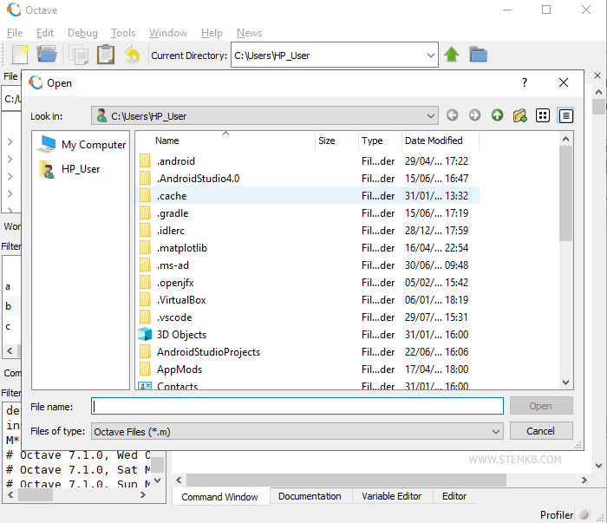Click the Browse directories folder icon
Image resolution: width=607 pixels, height=523 pixels.
pyautogui.click(x=478, y=55)
